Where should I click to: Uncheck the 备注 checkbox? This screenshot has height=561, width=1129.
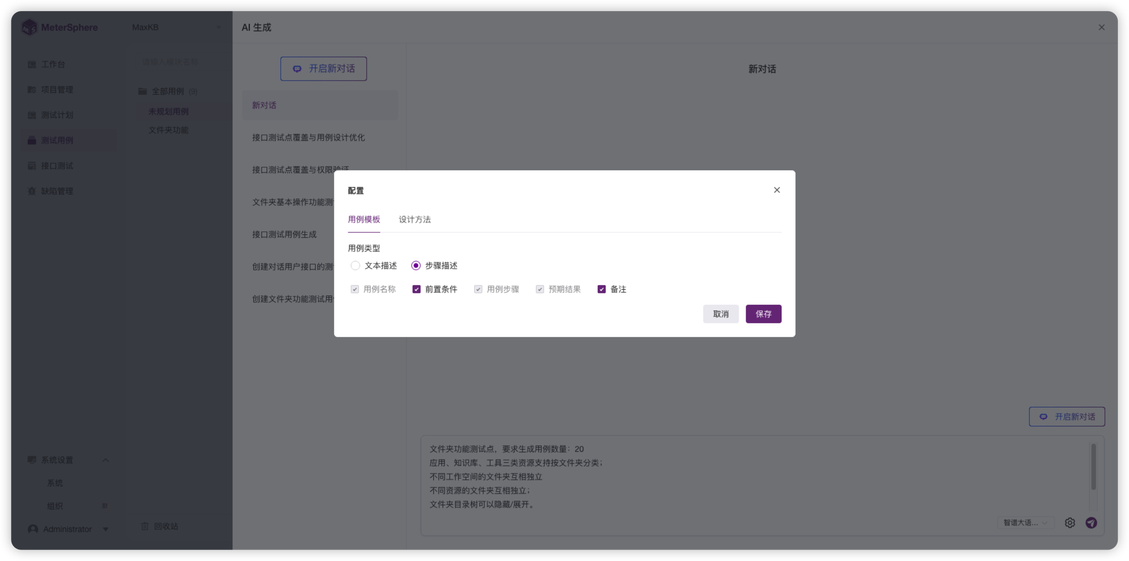(x=602, y=289)
